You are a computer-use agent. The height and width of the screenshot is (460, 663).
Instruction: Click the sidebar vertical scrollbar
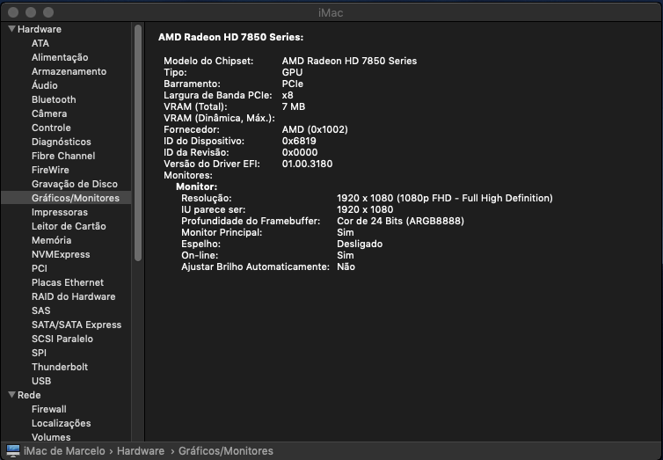pyautogui.click(x=138, y=141)
